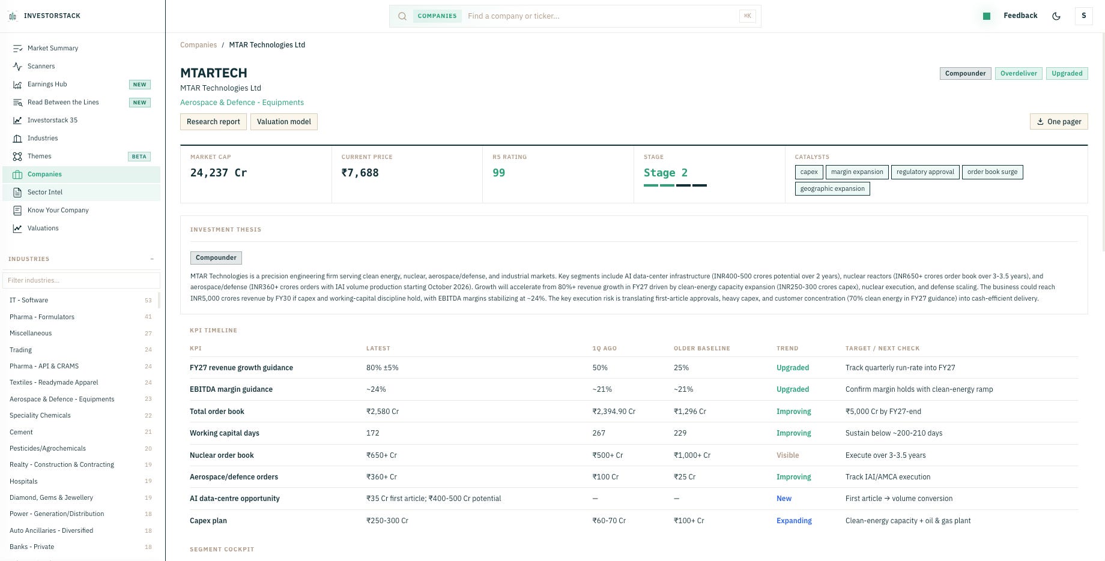Click the Upgraded tag in header

tap(1067, 74)
